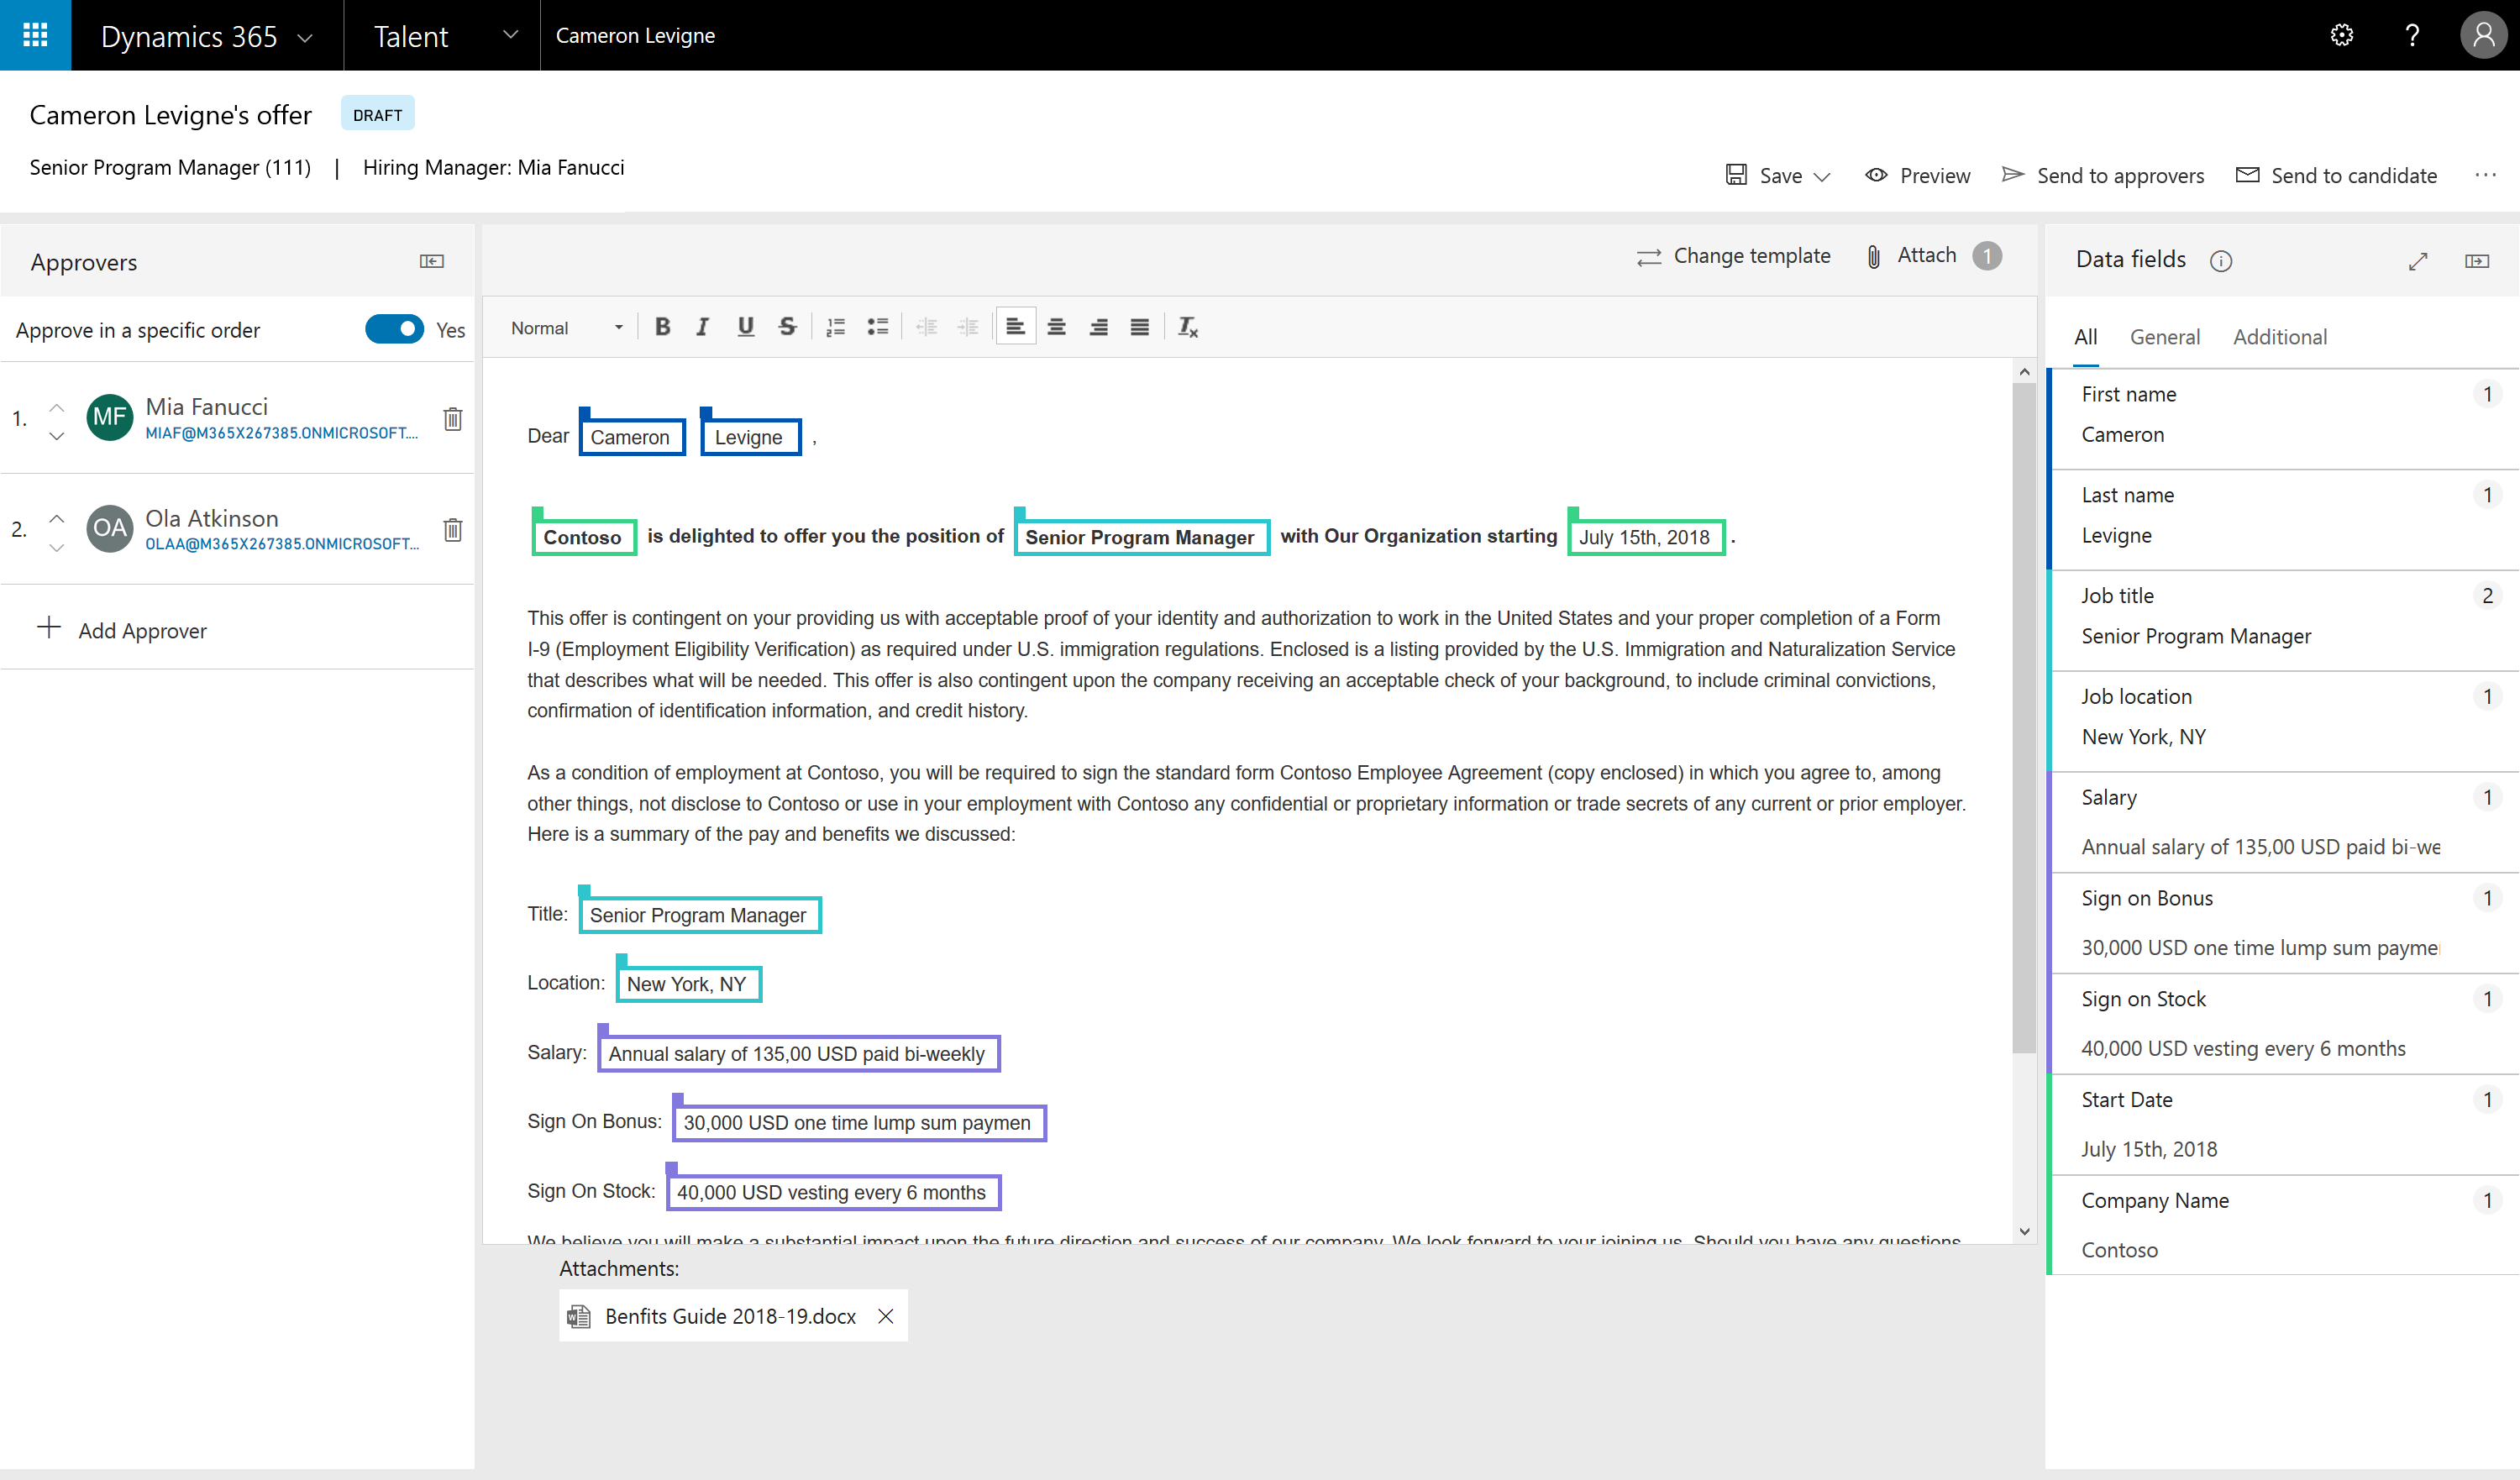Remove the Benfits Guide 2018-19.docx attachment
Image resolution: width=2520 pixels, height=1480 pixels.
tap(886, 1316)
